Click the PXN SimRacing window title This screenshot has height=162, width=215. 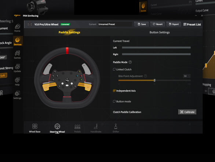pyautogui.click(x=30, y=16)
